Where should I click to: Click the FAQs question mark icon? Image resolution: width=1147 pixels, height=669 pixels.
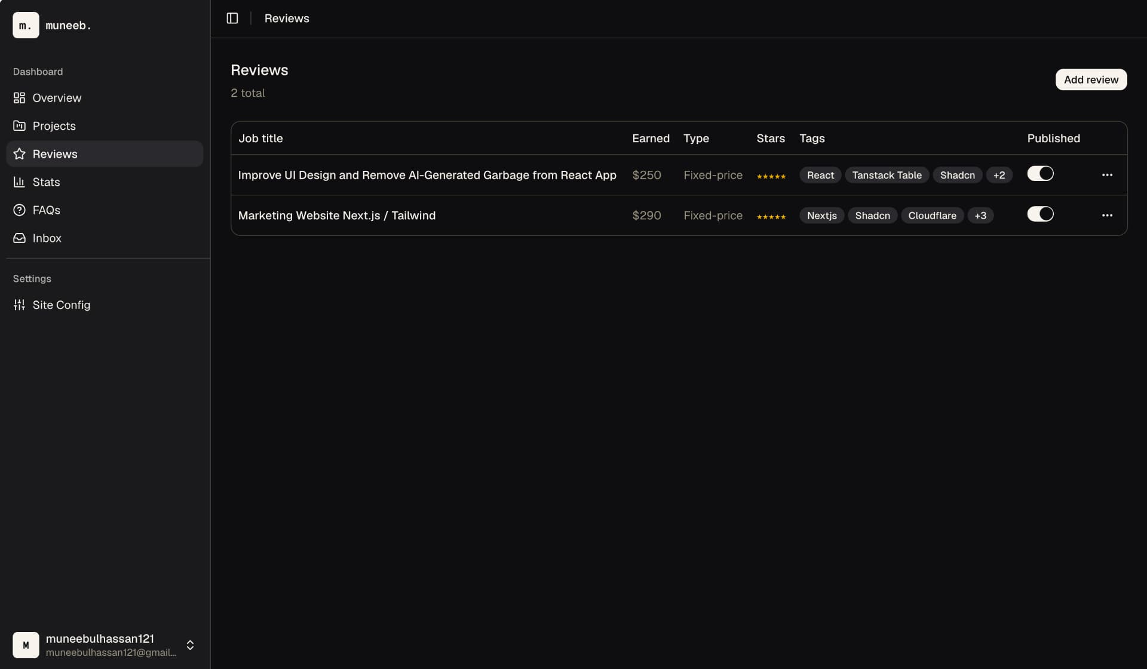point(19,210)
